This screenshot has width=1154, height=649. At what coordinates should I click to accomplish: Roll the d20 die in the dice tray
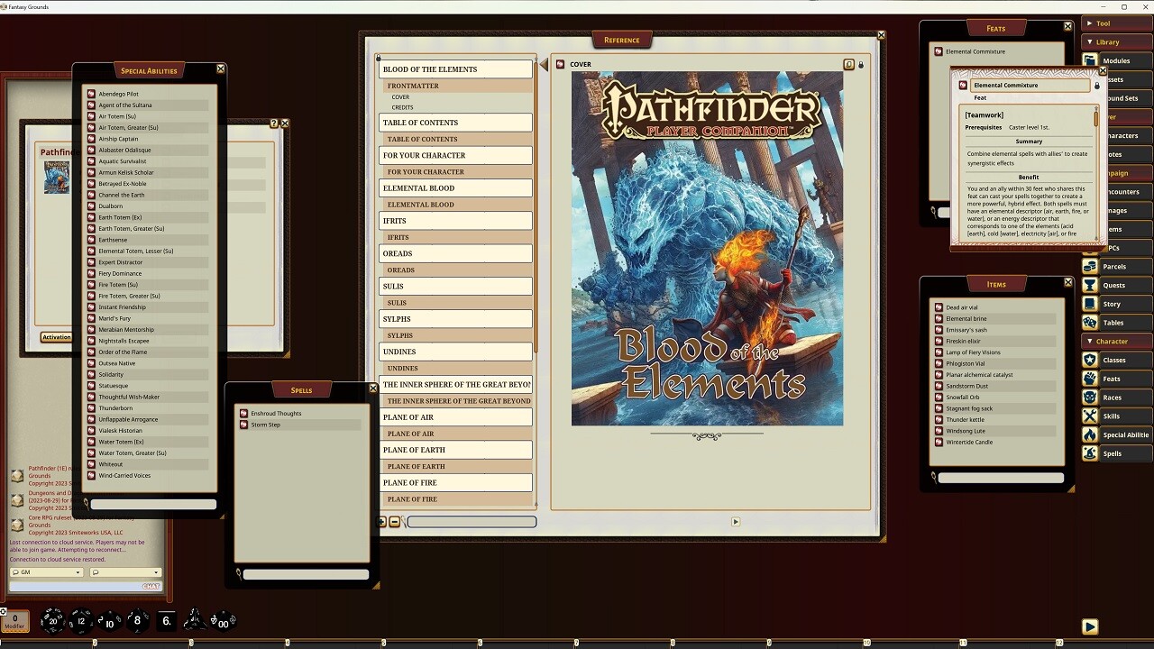coord(52,620)
